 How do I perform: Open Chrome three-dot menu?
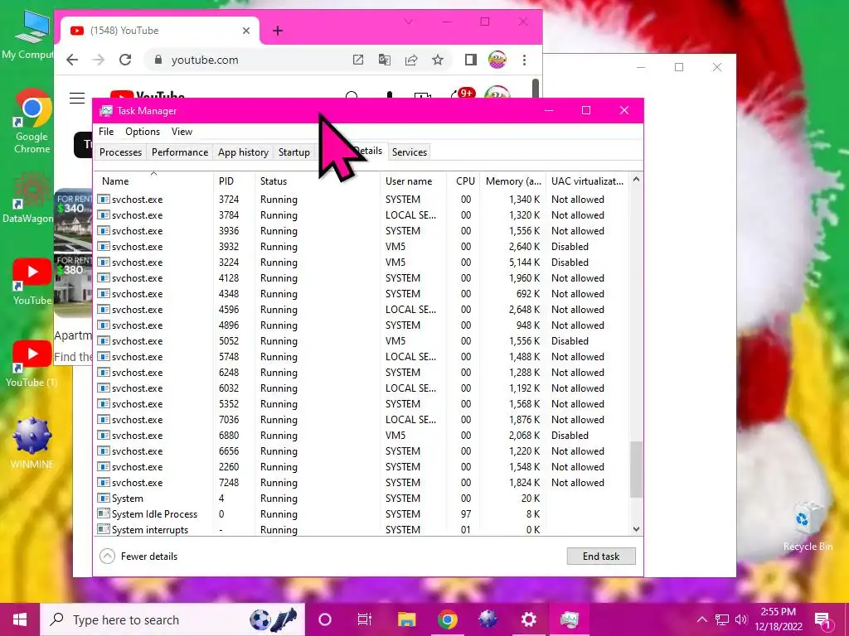click(524, 60)
